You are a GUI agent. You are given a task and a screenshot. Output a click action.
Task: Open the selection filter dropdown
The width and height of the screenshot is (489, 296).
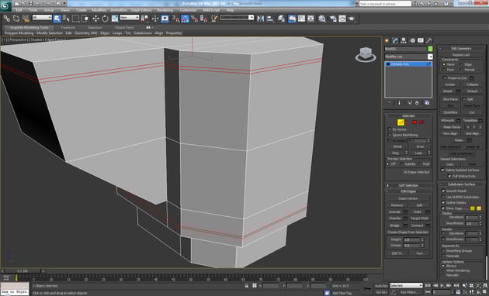42,17
